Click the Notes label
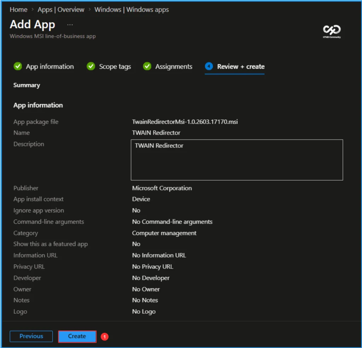 [22, 300]
